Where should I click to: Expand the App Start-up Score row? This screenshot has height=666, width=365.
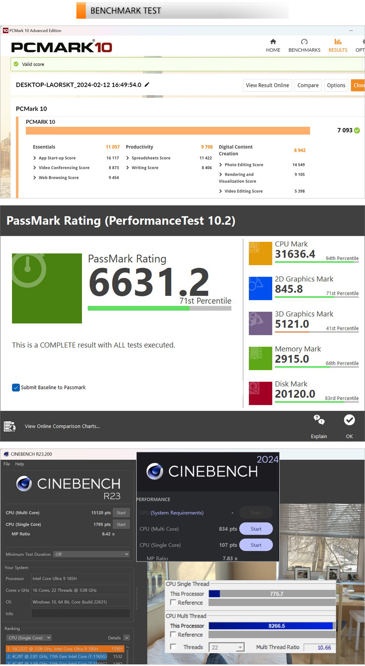35,158
